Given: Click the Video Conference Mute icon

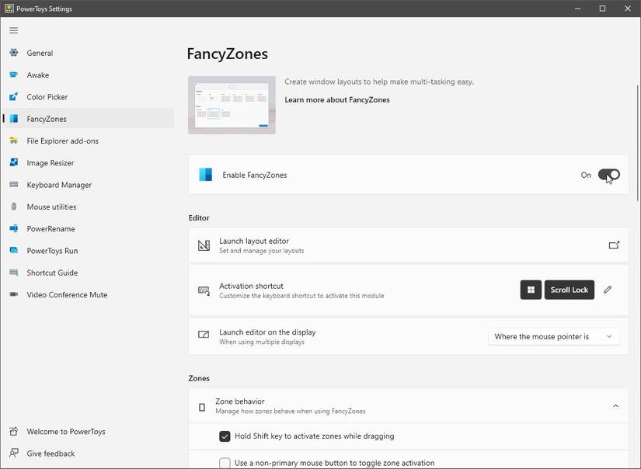Looking at the screenshot, I should [13, 295].
